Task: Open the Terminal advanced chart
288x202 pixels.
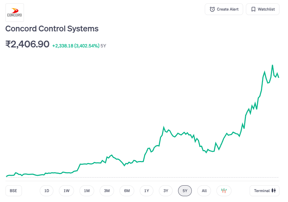Action: pyautogui.click(x=264, y=191)
